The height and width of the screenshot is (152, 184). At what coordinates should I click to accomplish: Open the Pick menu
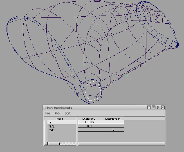(57, 113)
